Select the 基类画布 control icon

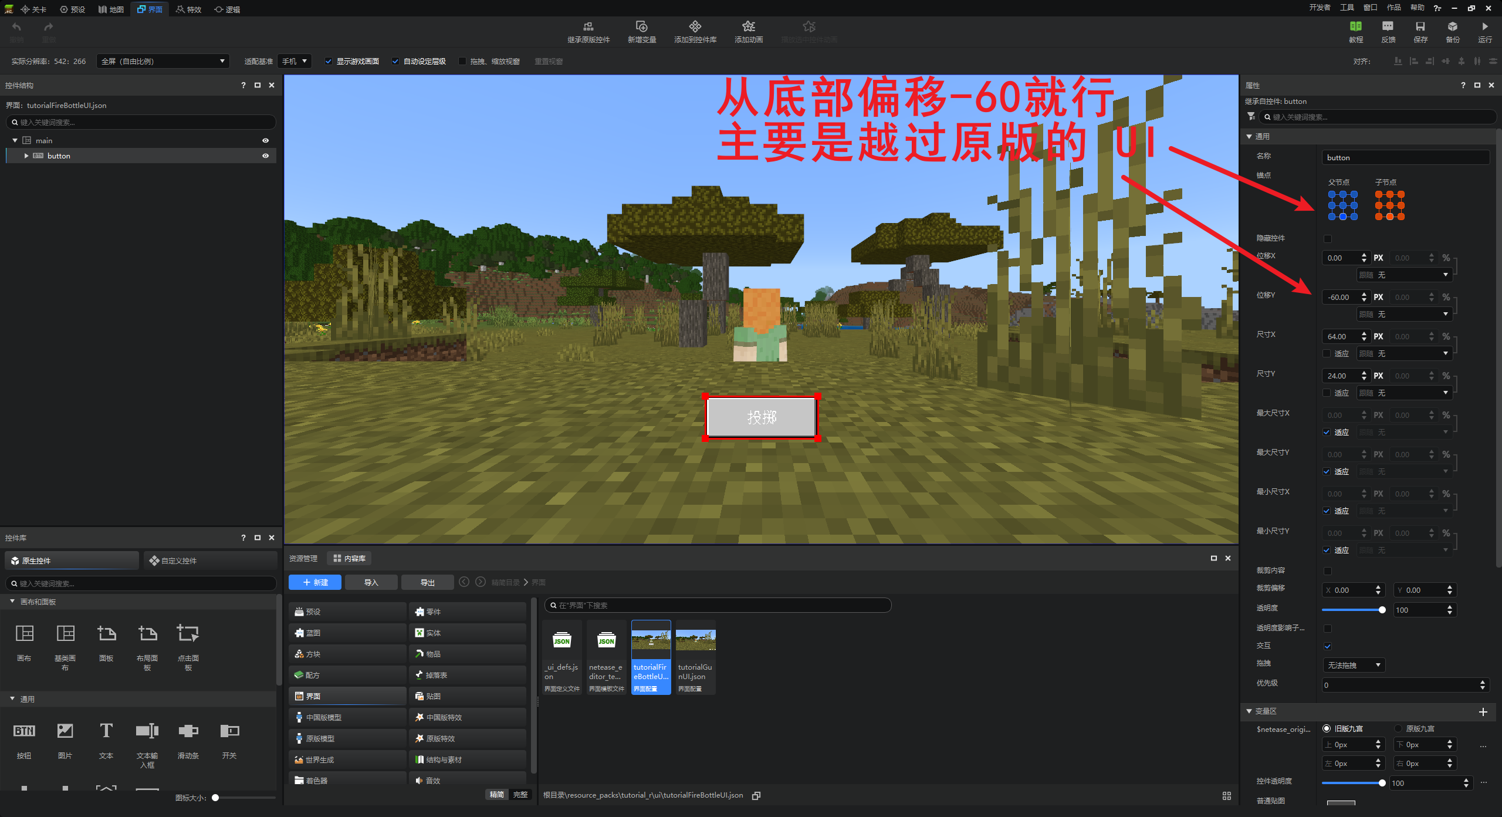[65, 633]
